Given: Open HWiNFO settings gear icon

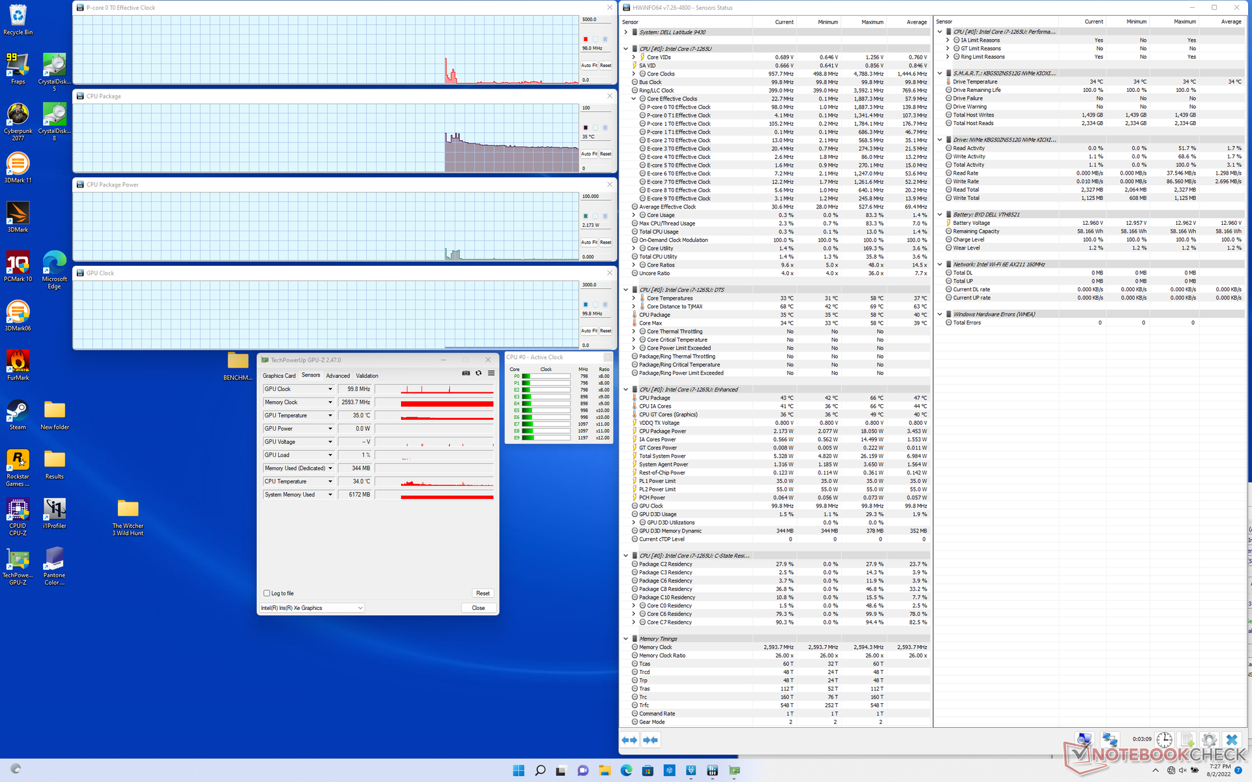Looking at the screenshot, I should pyautogui.click(x=1209, y=740).
